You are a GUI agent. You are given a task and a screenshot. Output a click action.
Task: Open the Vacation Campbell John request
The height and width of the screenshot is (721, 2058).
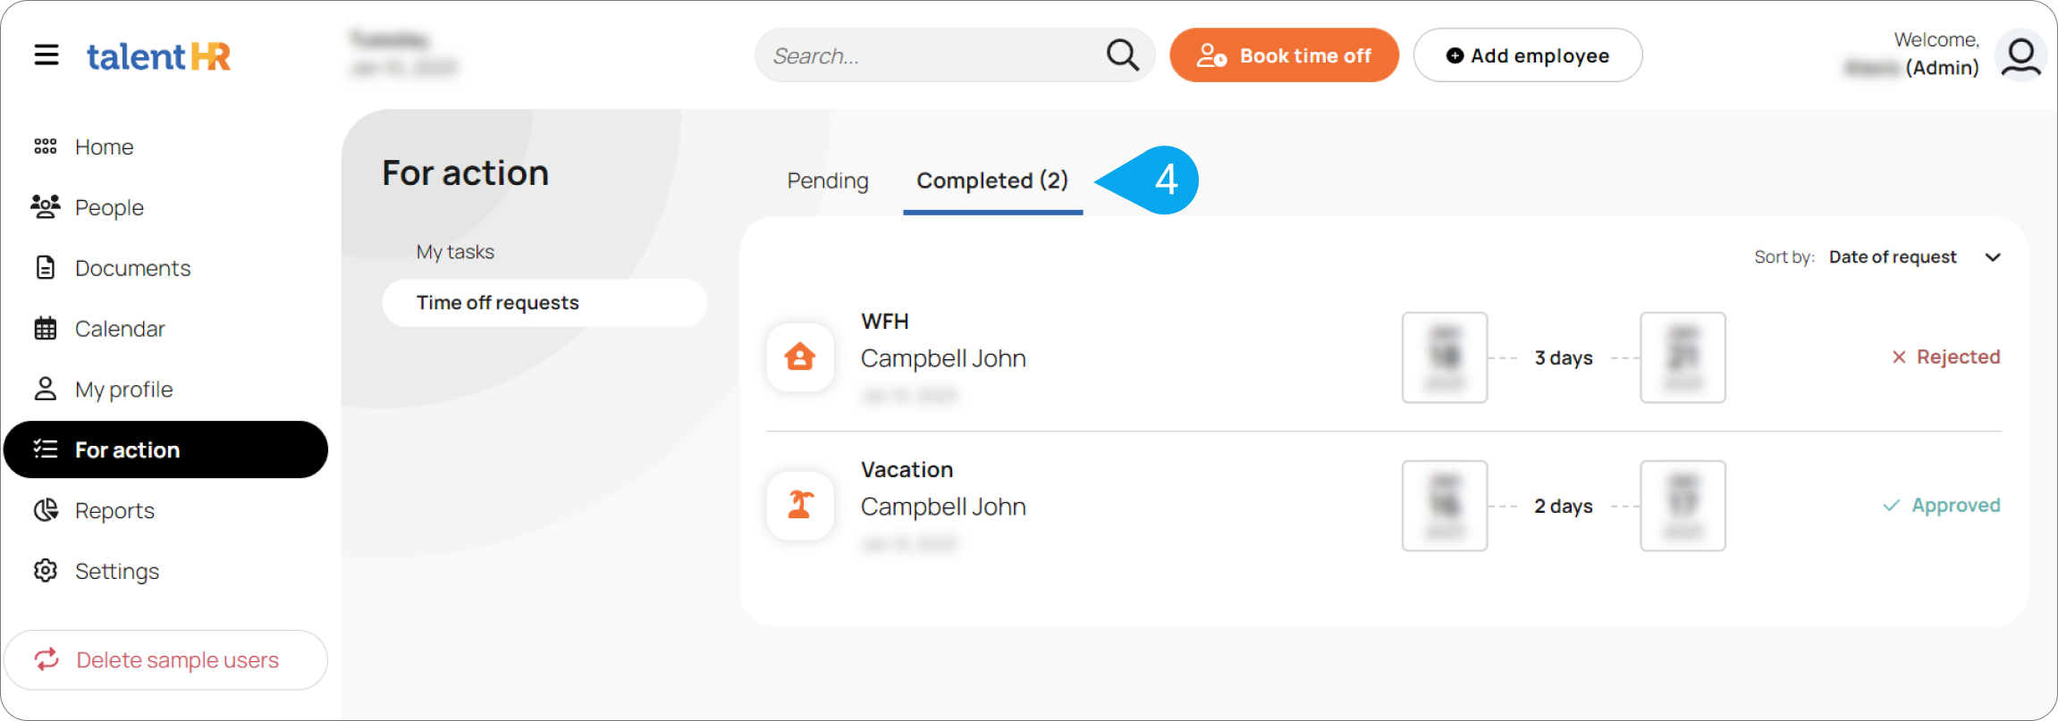pos(943,507)
